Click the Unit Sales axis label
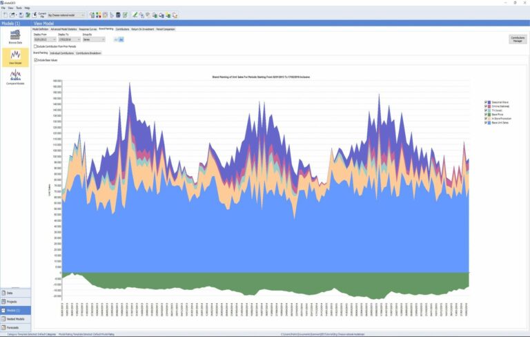Image resolution: width=530 pixels, height=337 pixels. click(50, 190)
